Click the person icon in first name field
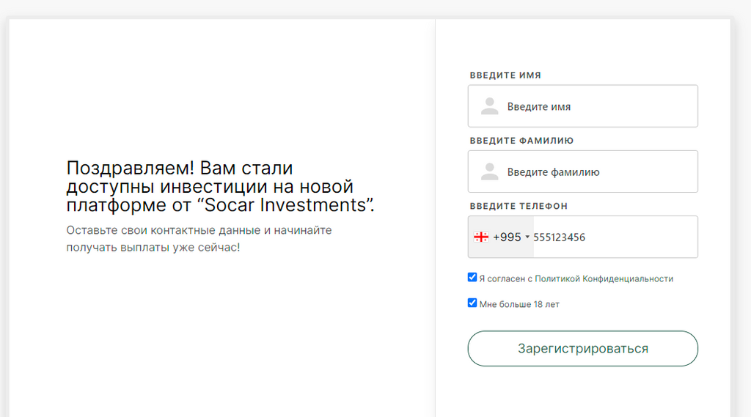 point(489,107)
